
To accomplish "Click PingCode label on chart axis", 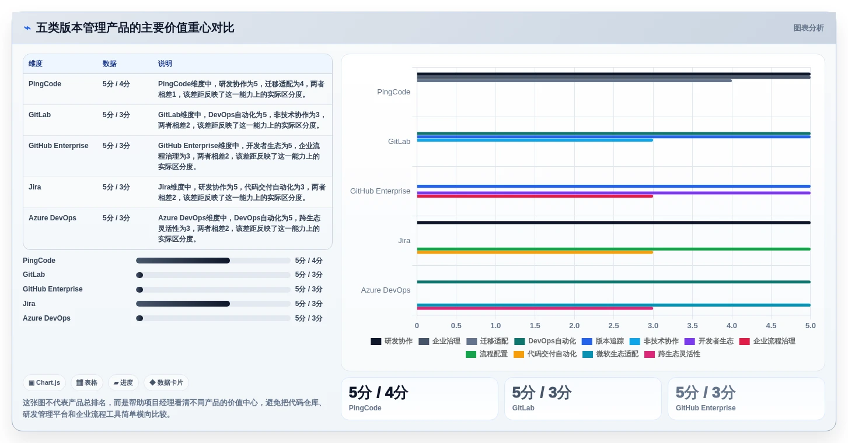I will (x=393, y=92).
